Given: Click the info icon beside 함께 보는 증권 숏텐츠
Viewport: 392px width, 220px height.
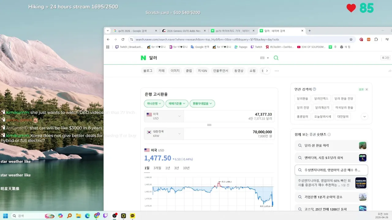Looking at the screenshot, I should coord(329,134).
